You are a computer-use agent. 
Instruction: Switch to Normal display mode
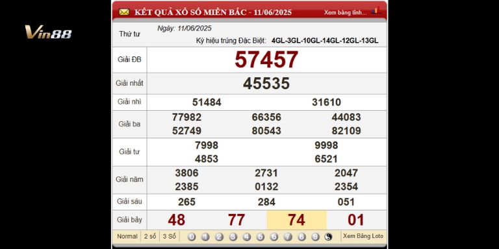tap(127, 236)
